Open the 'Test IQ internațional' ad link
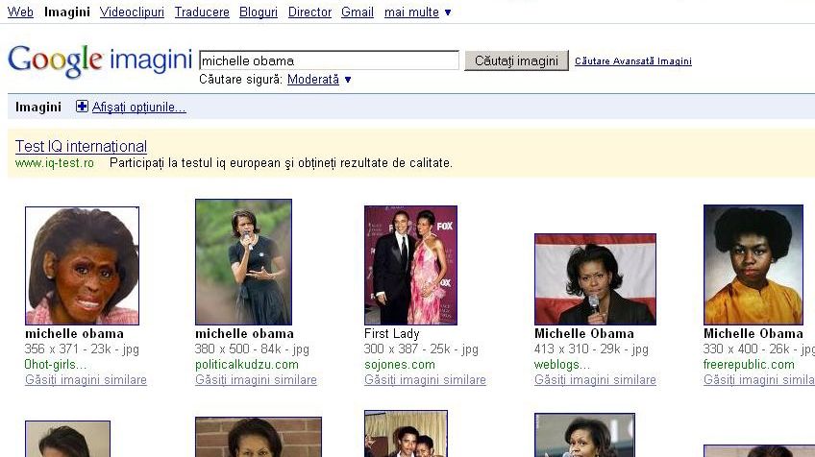815x457 pixels. click(x=81, y=147)
